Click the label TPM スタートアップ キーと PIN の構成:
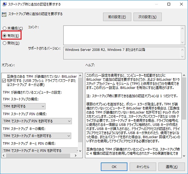 [x=29, y=143]
